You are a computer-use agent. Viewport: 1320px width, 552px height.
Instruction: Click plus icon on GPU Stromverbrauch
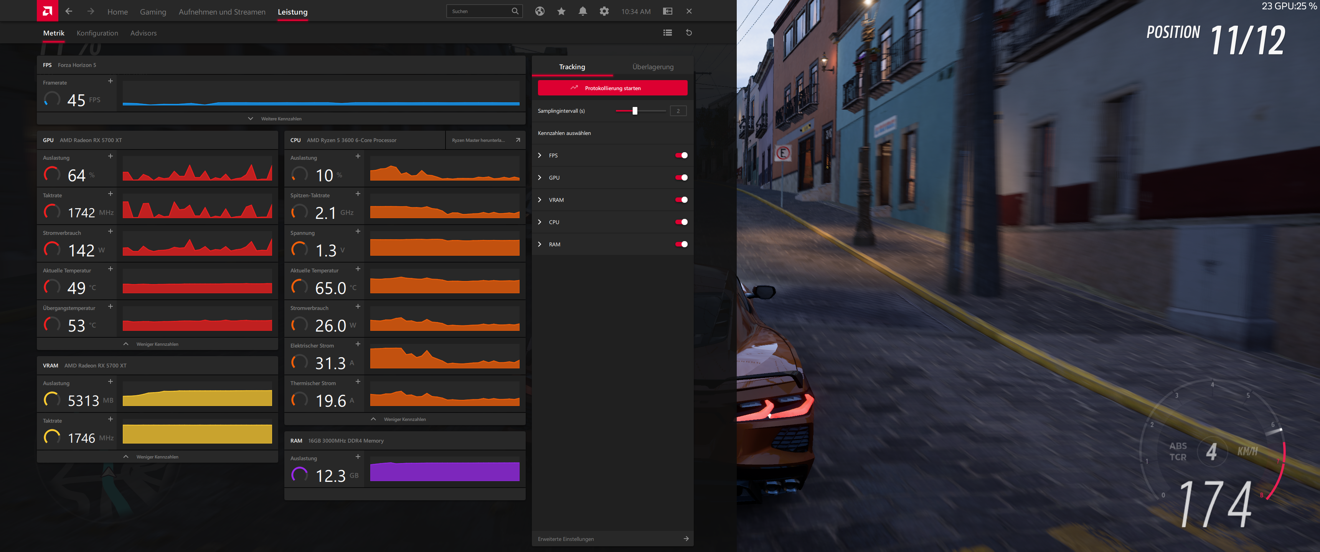[110, 232]
